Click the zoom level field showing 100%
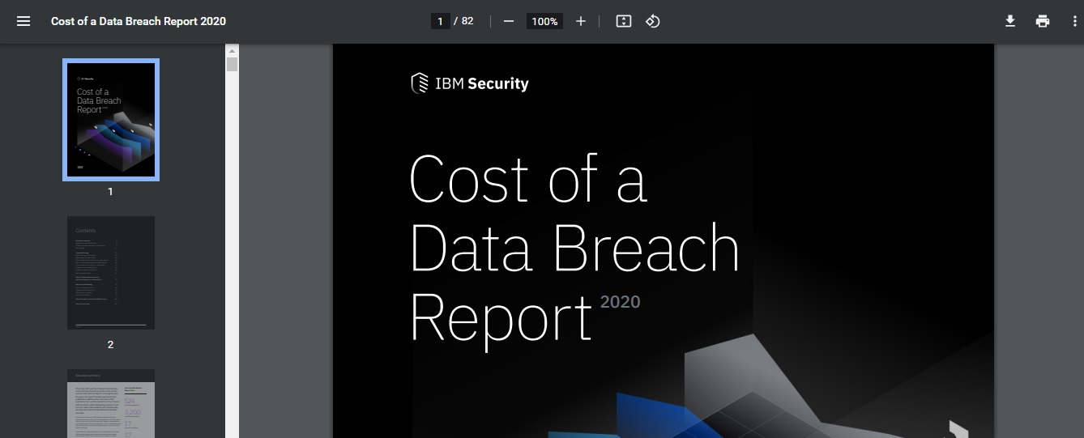The image size is (1084, 438). tap(544, 21)
